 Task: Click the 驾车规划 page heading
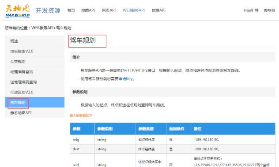tap(83, 41)
